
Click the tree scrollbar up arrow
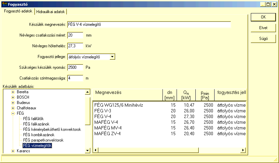[x=87, y=92]
